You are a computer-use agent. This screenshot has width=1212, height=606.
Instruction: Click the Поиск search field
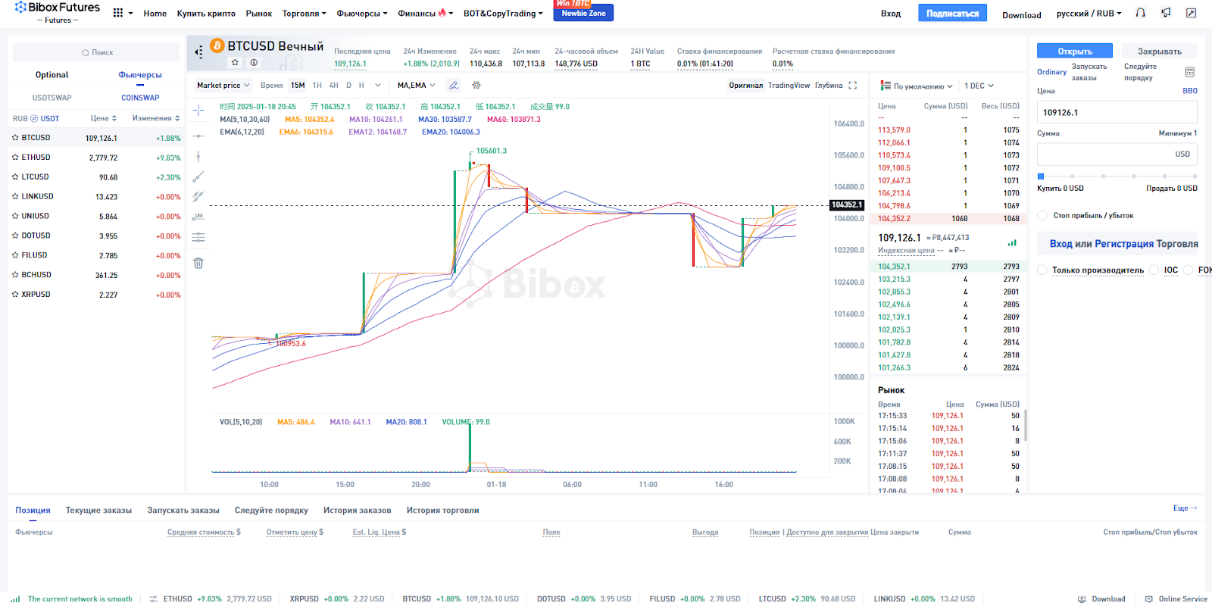point(97,52)
